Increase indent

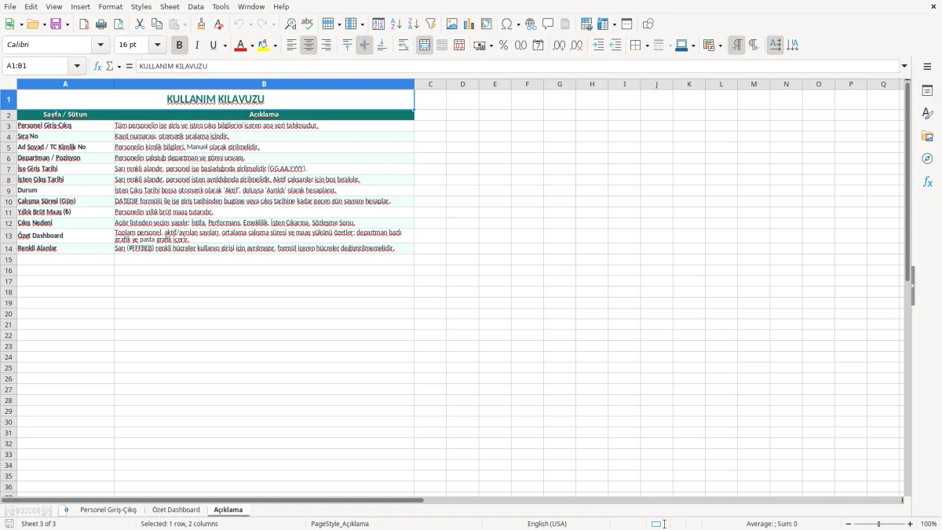[598, 46]
